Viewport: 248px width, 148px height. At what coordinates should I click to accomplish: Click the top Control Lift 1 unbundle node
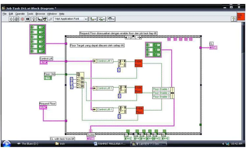pos(103,61)
